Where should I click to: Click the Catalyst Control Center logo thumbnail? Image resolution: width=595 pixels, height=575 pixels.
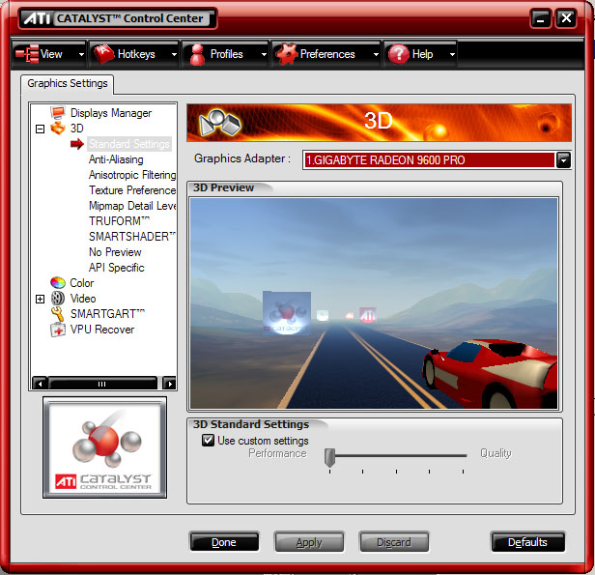[x=104, y=446]
